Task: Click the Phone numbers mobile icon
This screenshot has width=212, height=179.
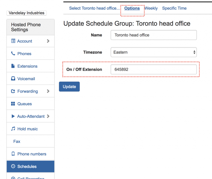Action: [x=13, y=154]
